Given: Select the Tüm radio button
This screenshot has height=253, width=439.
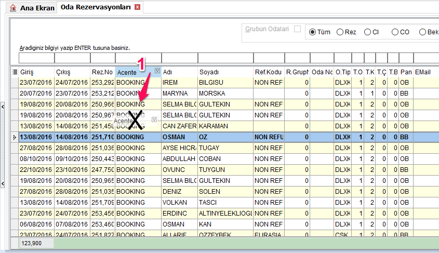Looking at the screenshot, I should 312,32.
